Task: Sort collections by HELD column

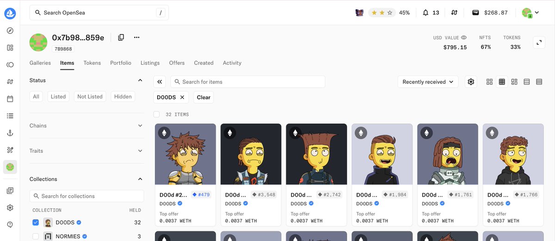Action: tap(135, 210)
